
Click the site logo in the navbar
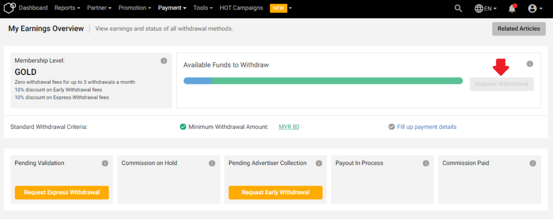pyautogui.click(x=9, y=8)
